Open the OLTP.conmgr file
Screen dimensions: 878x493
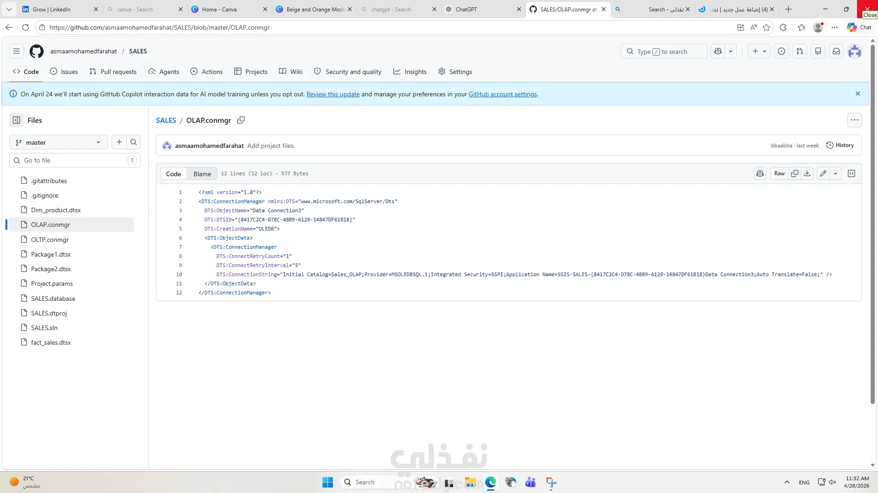click(50, 240)
